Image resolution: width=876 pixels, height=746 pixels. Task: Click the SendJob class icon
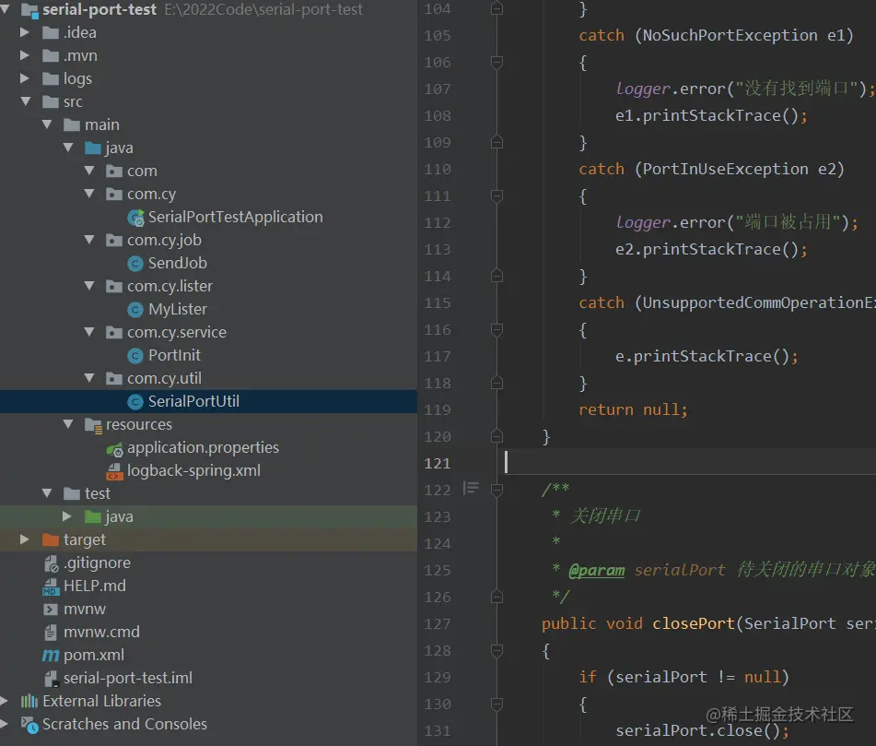click(135, 263)
